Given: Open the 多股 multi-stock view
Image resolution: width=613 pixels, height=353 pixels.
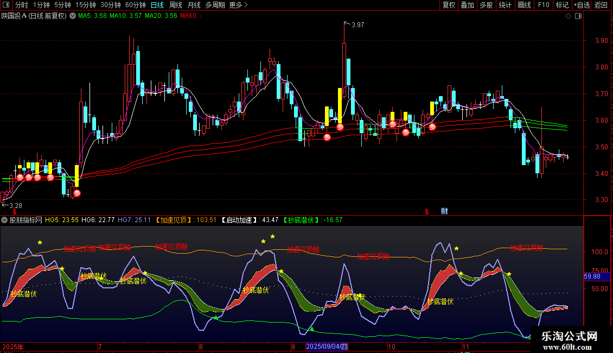Looking at the screenshot, I should 486,5.
